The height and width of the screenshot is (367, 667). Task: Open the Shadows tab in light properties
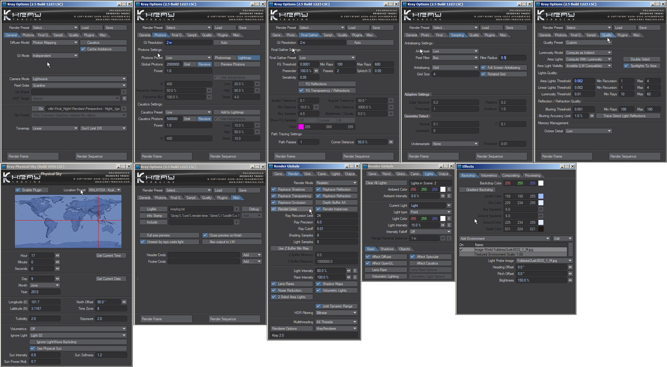coord(387,249)
